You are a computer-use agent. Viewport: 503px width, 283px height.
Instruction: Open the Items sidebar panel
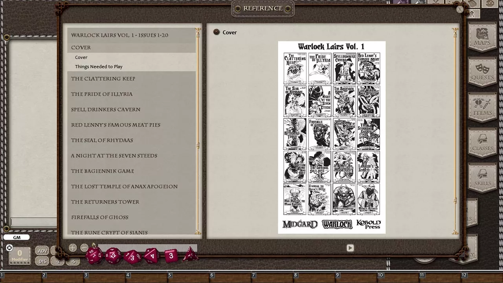[x=483, y=108]
